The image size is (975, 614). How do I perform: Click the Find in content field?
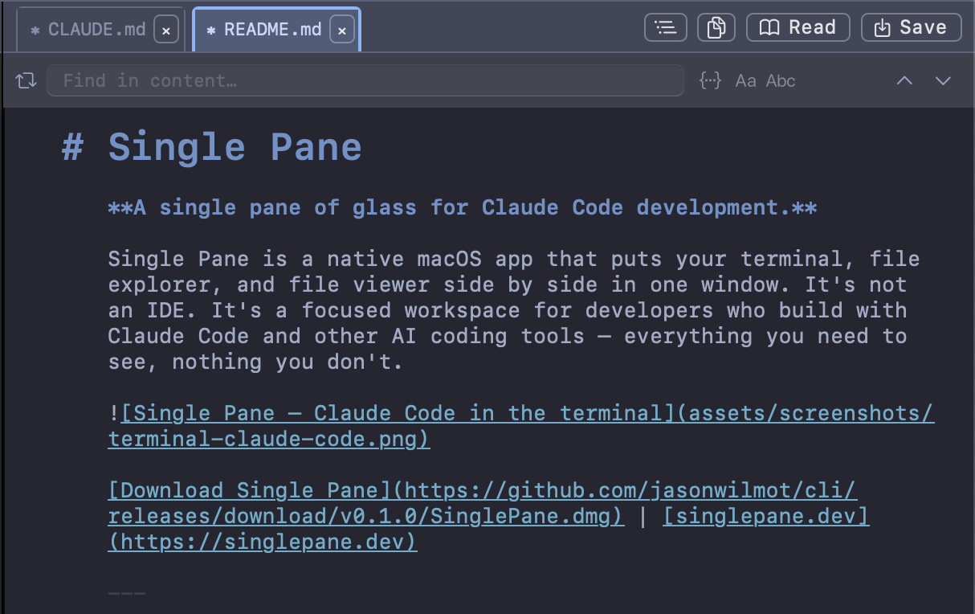(365, 80)
